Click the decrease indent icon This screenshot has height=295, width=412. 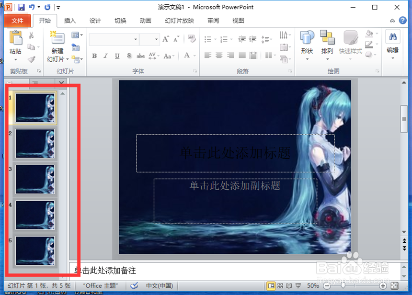(x=242, y=39)
